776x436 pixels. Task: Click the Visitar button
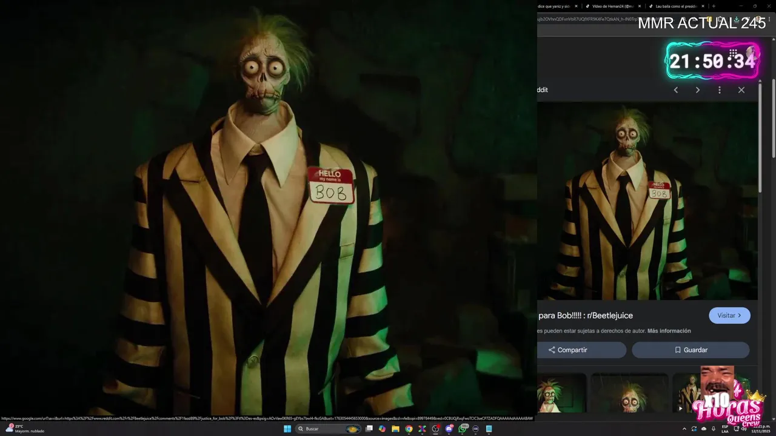click(729, 315)
